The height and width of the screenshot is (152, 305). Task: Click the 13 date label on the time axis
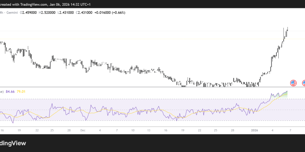(149, 130)
